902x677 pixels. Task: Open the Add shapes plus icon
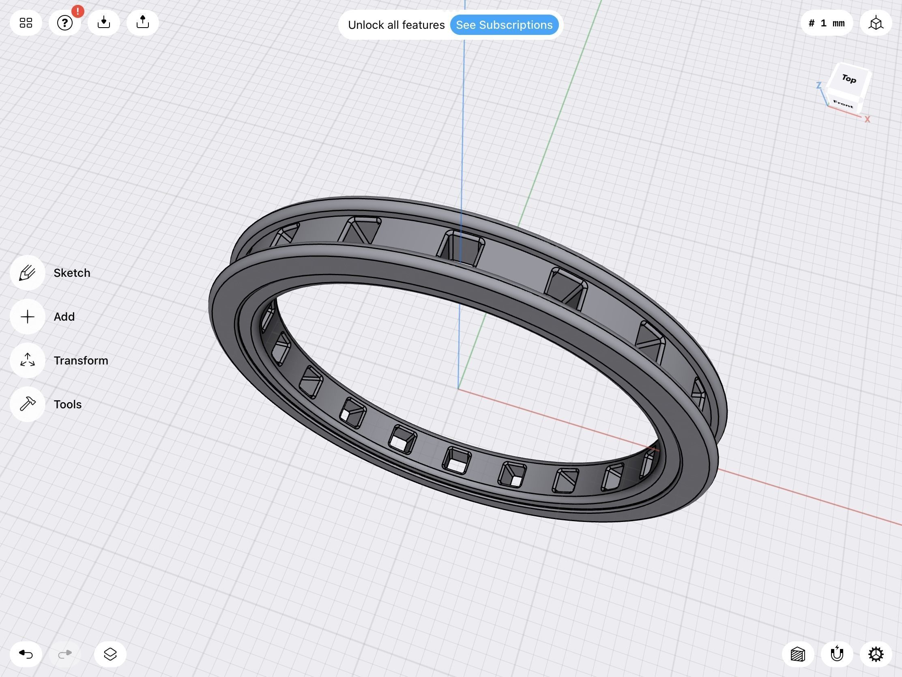click(x=27, y=317)
